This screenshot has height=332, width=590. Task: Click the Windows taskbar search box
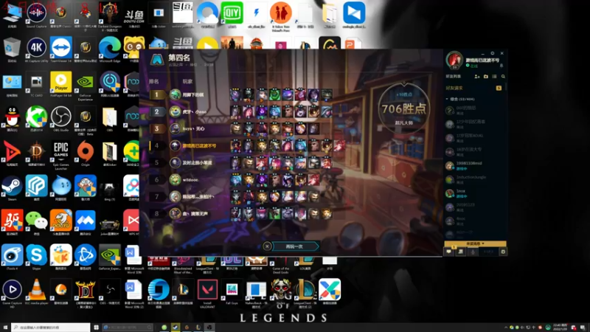[50, 328]
